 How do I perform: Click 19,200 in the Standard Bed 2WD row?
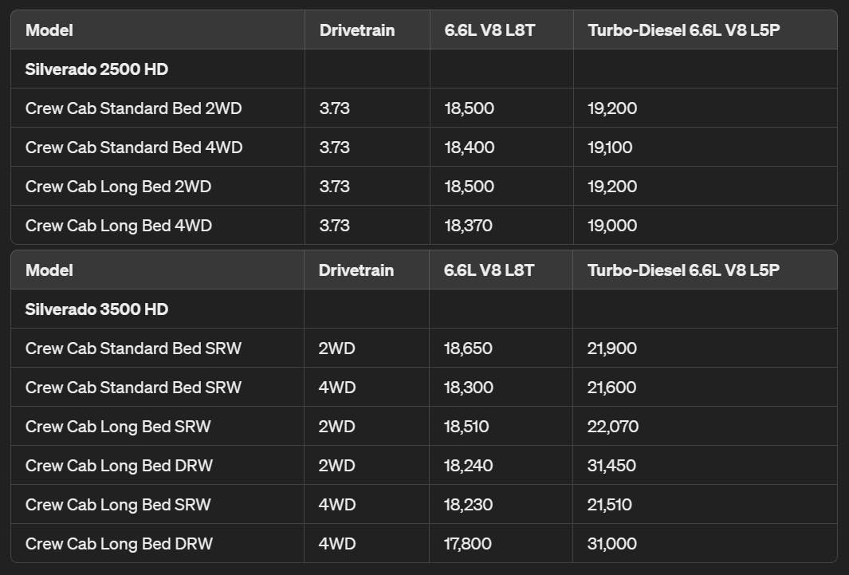[x=612, y=108]
